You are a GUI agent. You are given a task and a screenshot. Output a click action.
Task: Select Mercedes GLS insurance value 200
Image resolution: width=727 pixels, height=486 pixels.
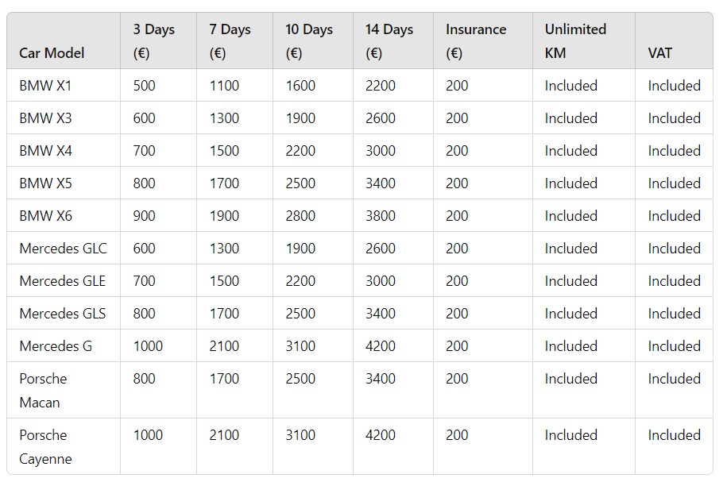point(457,314)
